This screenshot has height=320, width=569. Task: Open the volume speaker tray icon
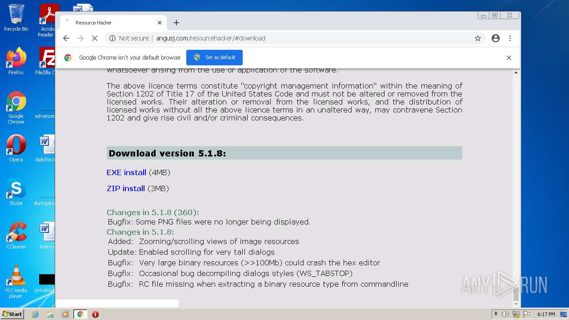pos(505,314)
